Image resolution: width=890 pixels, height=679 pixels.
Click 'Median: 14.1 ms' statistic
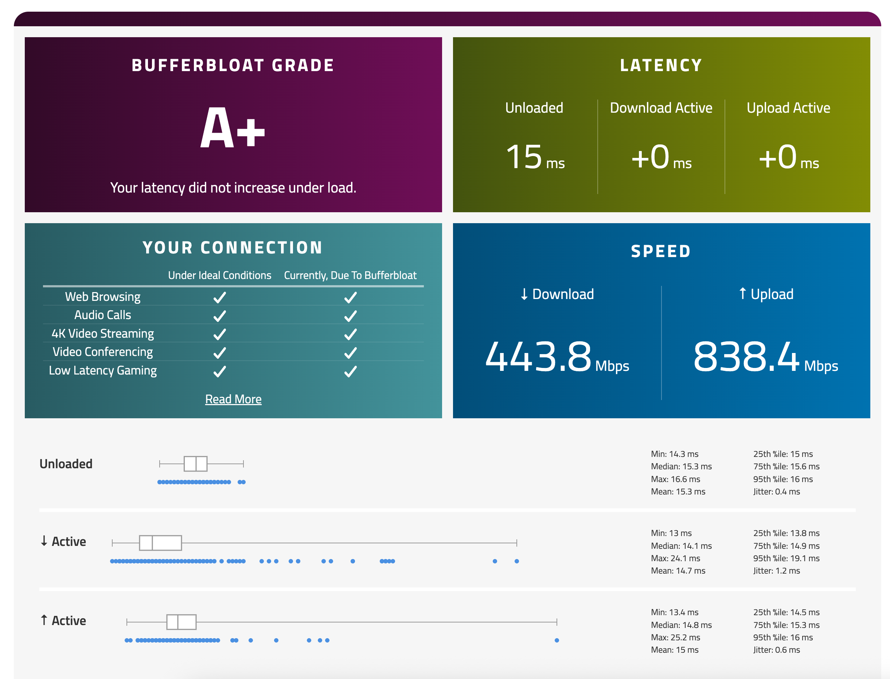coord(681,546)
